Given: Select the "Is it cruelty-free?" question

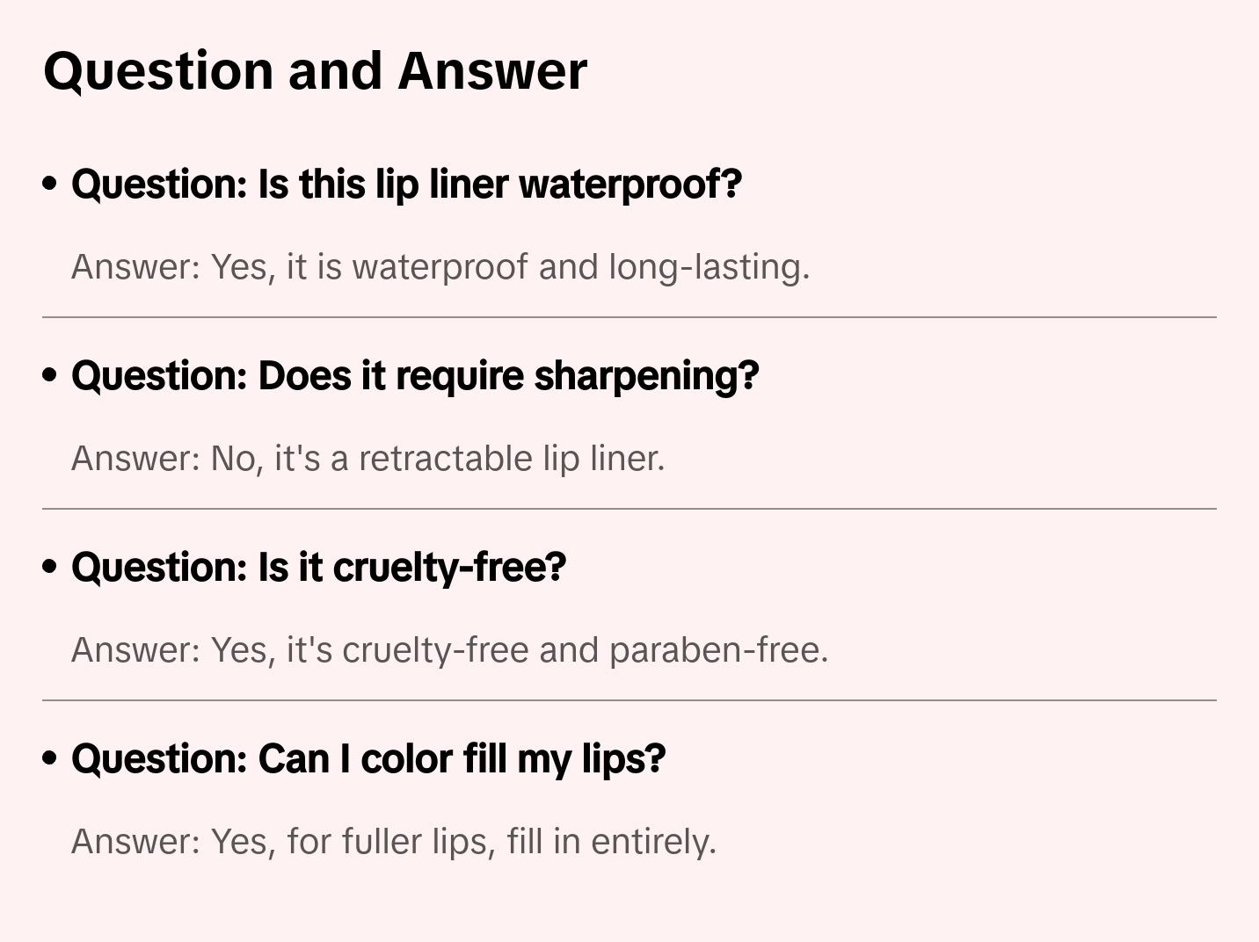Looking at the screenshot, I should pyautogui.click(x=318, y=568).
